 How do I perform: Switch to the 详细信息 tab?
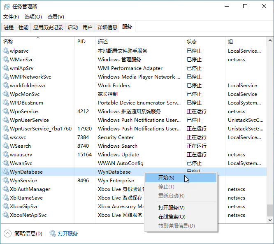pyautogui.click(x=107, y=28)
